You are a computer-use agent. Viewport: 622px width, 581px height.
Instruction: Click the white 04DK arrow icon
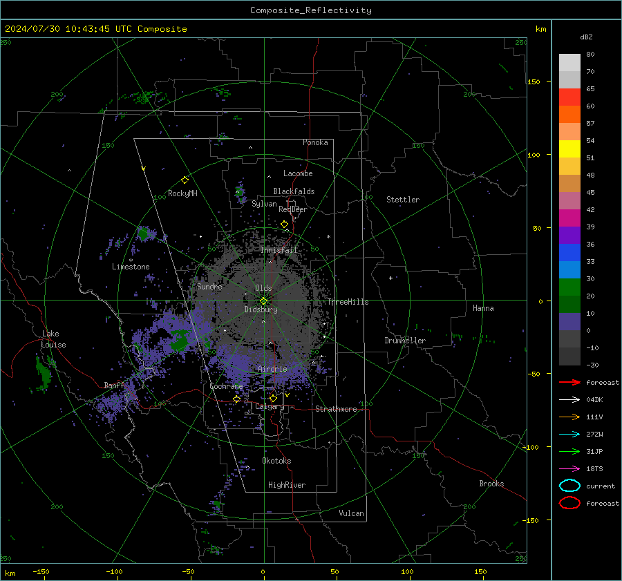point(569,400)
